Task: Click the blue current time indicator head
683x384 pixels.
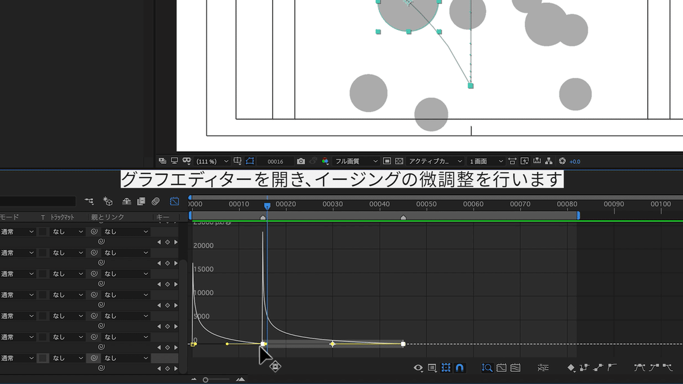Action: [x=267, y=205]
